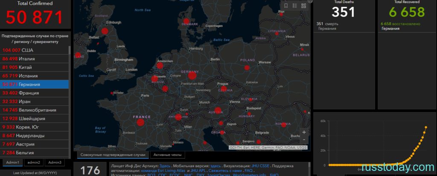This screenshot has height=176, width=437.
Task: Open the map bookmarks icon
Action: [286, 6]
